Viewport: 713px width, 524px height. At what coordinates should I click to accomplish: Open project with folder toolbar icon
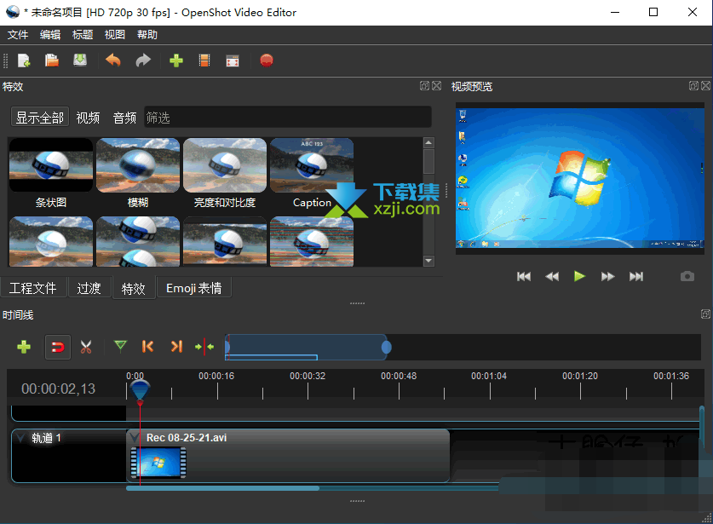pyautogui.click(x=52, y=60)
